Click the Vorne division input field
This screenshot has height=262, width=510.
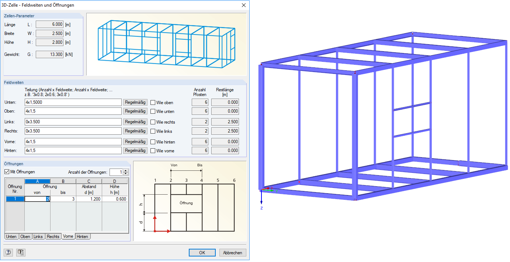click(73, 142)
